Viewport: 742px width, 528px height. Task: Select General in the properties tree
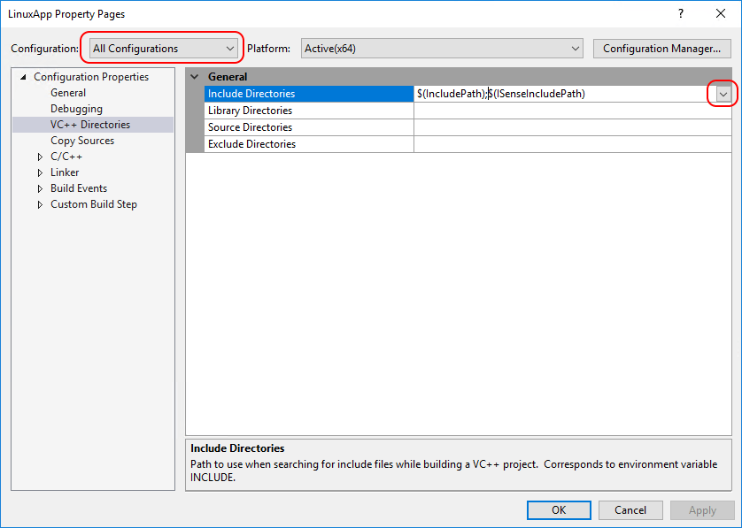[68, 93]
